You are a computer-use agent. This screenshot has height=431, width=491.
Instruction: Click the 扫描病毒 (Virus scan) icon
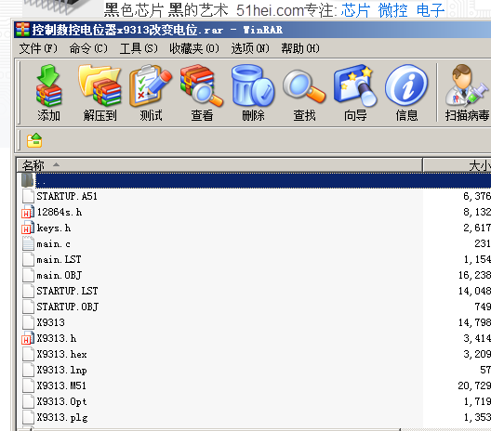[467, 93]
